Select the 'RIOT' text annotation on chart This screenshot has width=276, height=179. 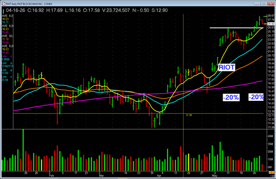226,67
